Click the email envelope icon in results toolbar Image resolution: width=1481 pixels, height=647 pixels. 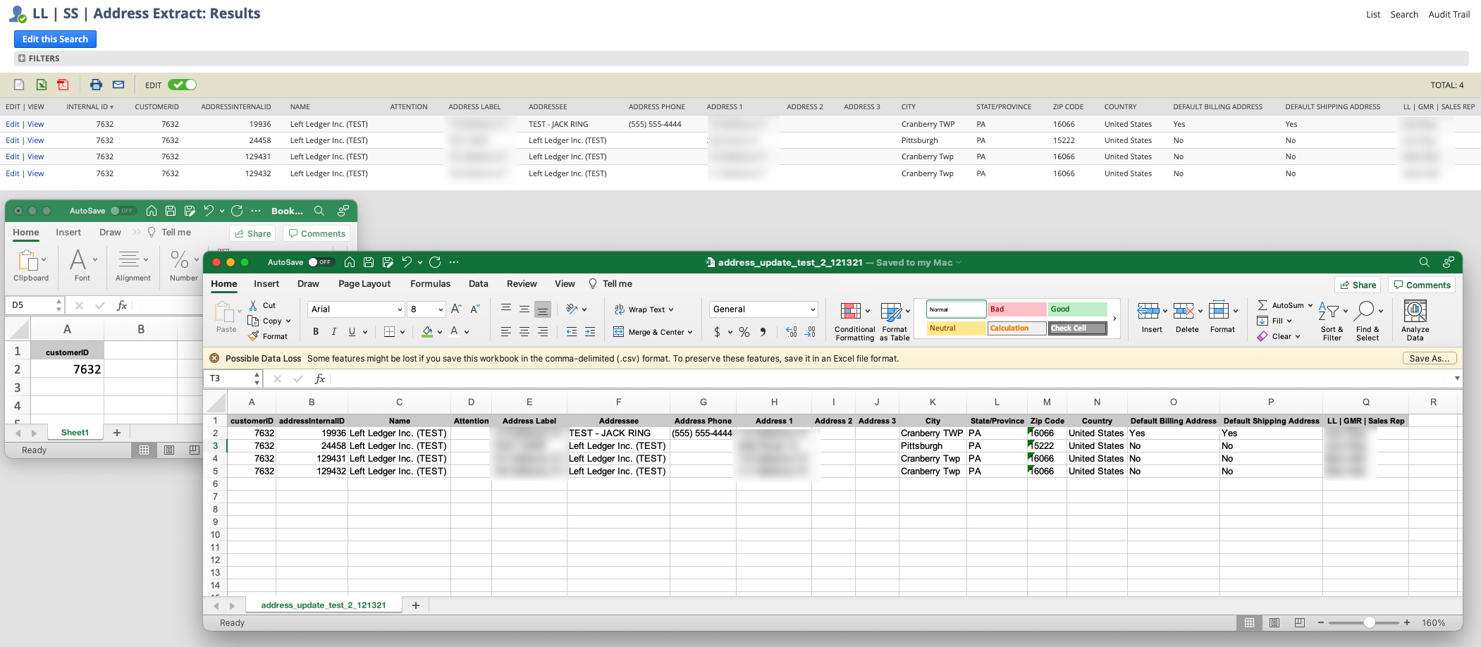click(x=118, y=85)
